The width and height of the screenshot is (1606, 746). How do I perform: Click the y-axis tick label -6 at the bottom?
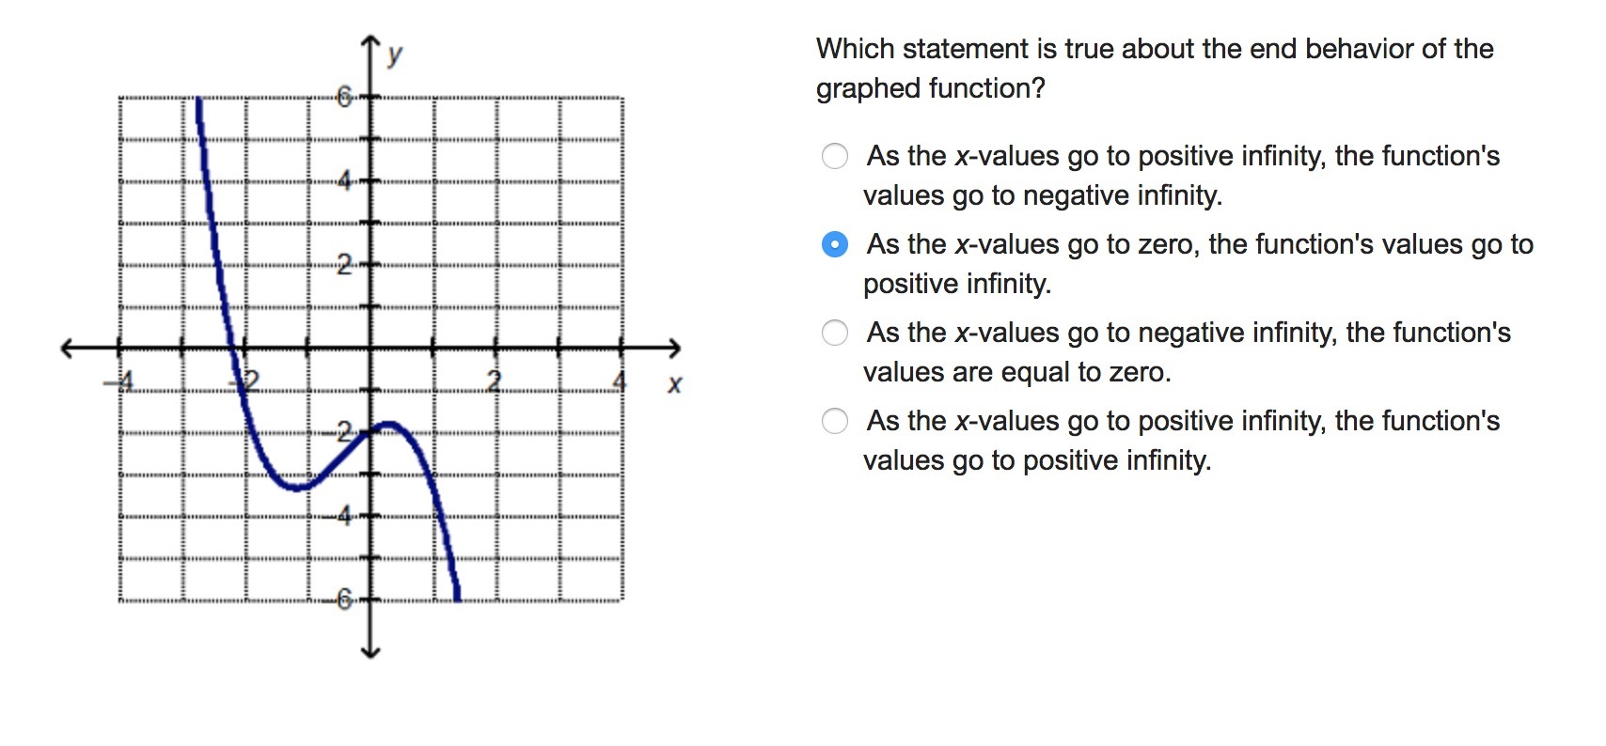coord(342,598)
